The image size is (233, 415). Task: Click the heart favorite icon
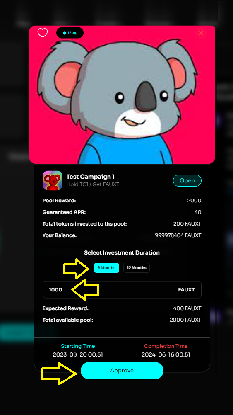point(43,33)
